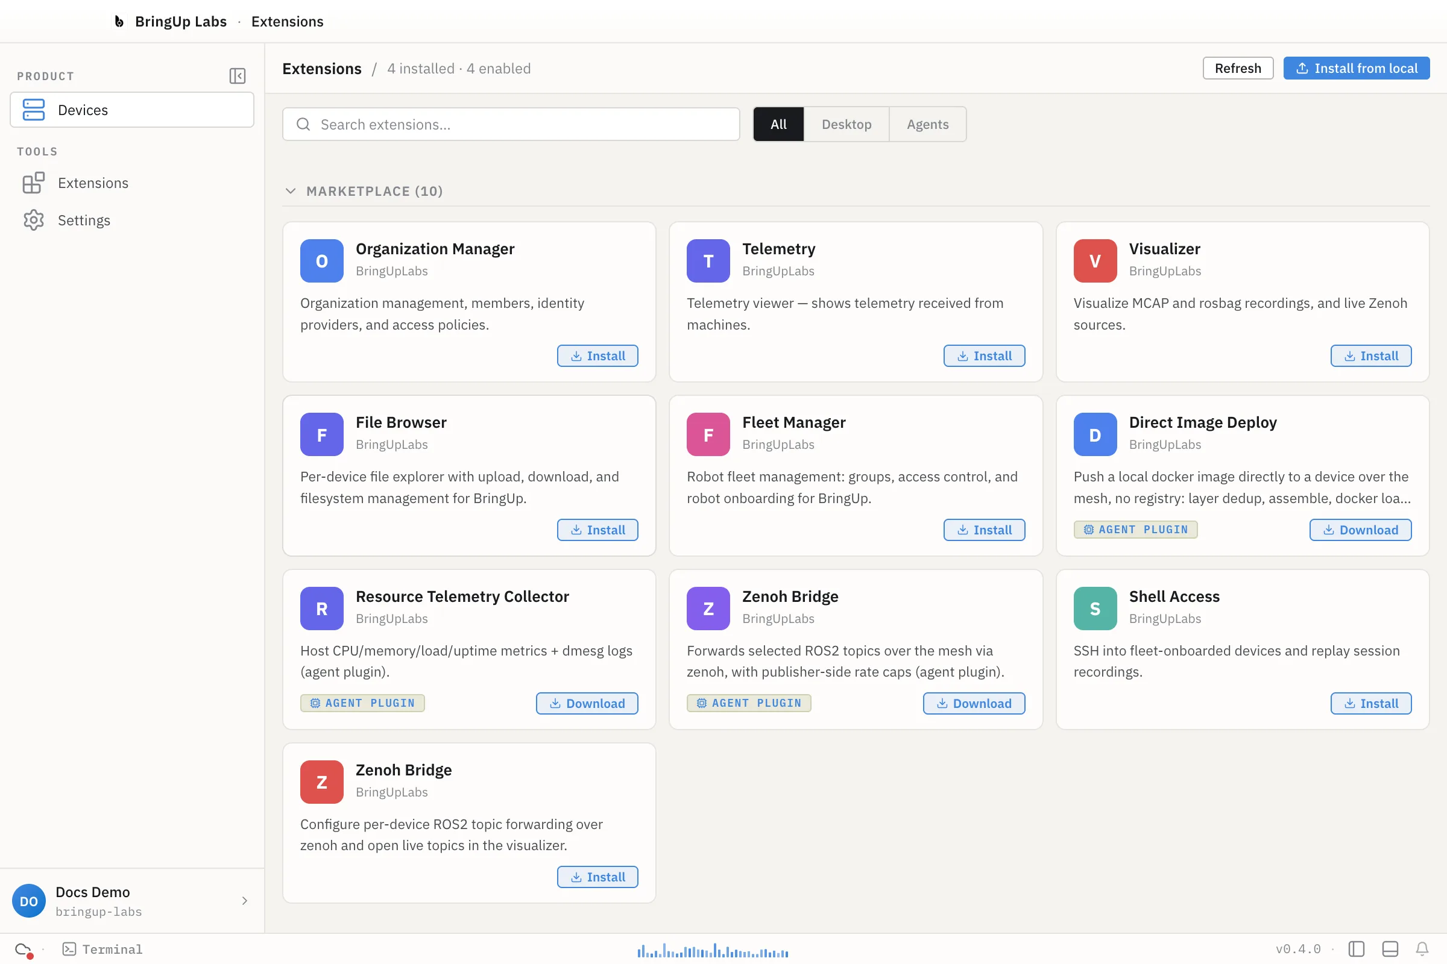Click the Extensions blocks icon
The width and height of the screenshot is (1447, 964).
[x=34, y=183]
